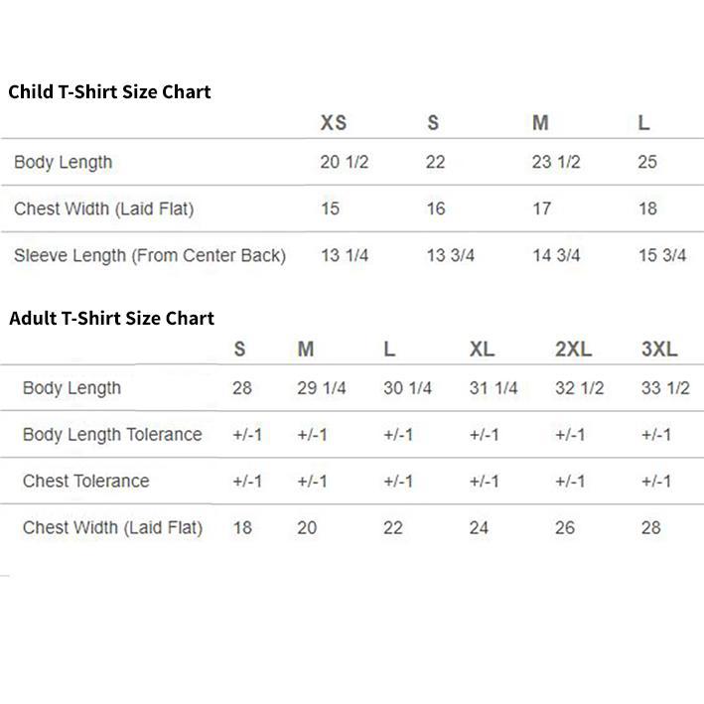Click the Child T-Shirt Size Chart heading
The width and height of the screenshot is (704, 704).
tap(109, 92)
